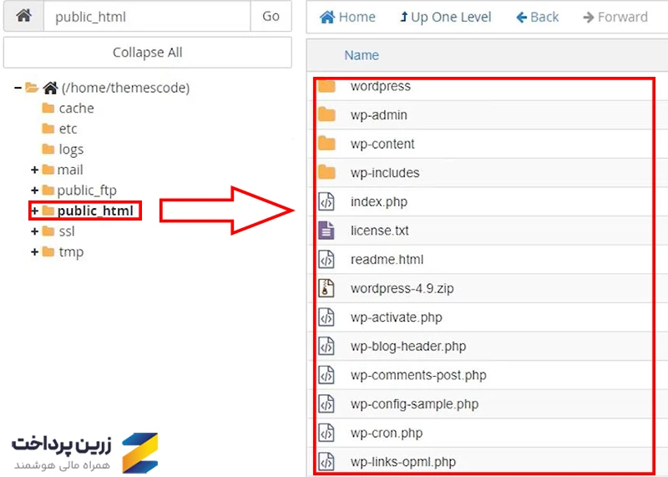Click the license.txt text file icon
The width and height of the screenshot is (668, 477).
point(326,231)
